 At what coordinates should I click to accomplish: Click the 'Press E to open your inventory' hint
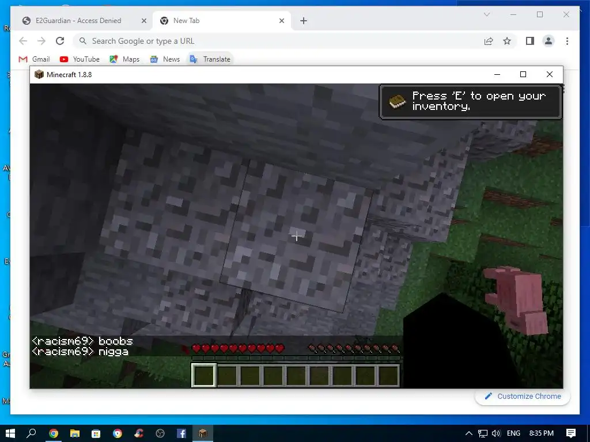[x=471, y=102]
